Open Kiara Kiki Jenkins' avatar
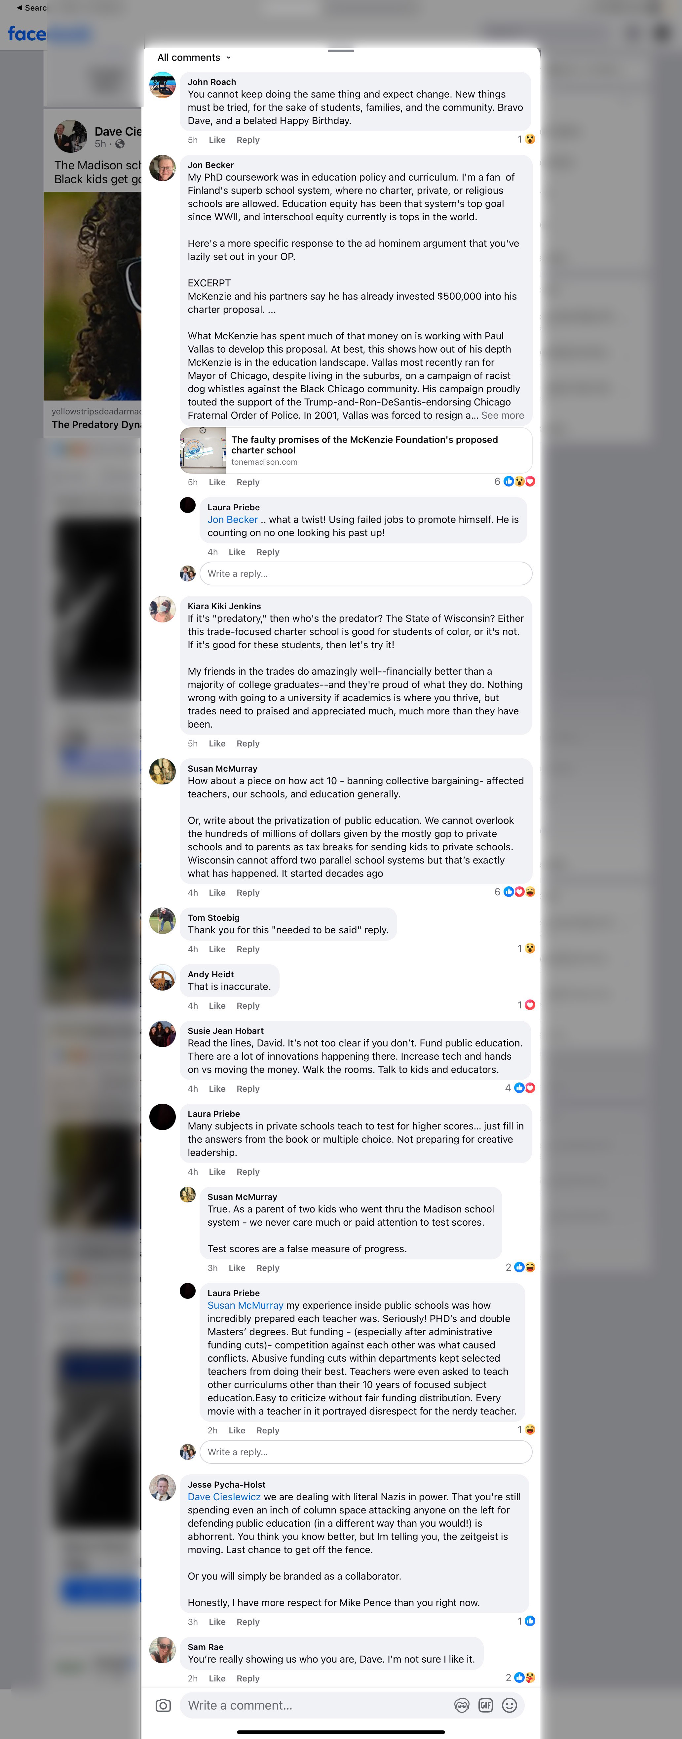This screenshot has width=682, height=1739. [163, 609]
